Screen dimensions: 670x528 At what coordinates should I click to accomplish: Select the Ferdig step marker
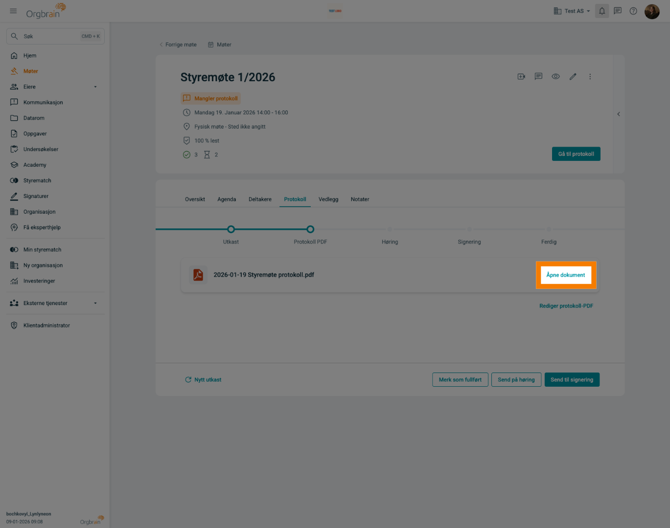click(x=549, y=229)
